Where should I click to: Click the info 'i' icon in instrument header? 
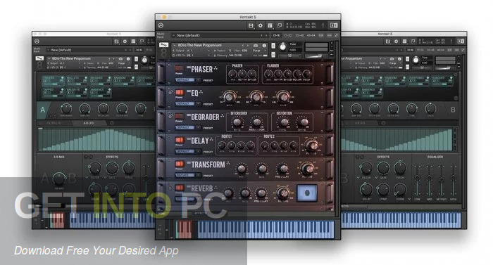[x=264, y=46]
